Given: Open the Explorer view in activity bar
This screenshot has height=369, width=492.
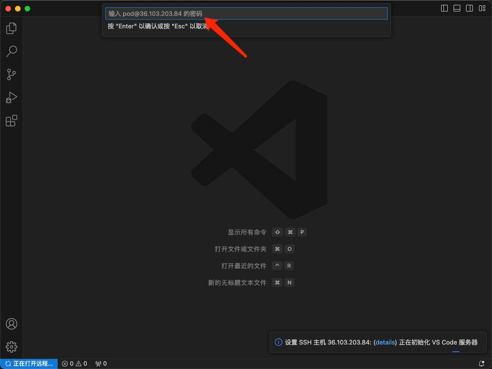Looking at the screenshot, I should click(x=12, y=28).
